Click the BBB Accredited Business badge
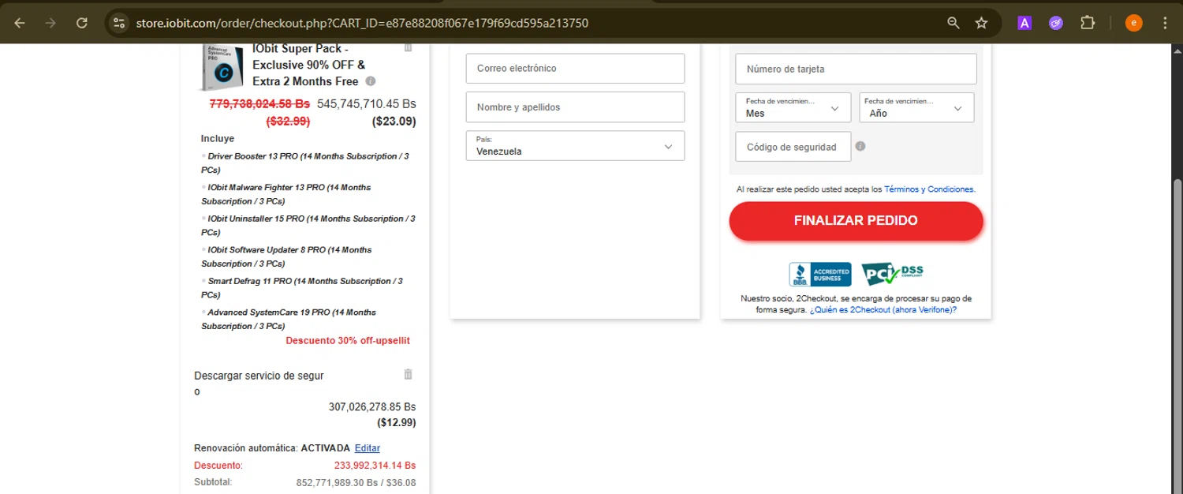1183x494 pixels. click(x=820, y=274)
